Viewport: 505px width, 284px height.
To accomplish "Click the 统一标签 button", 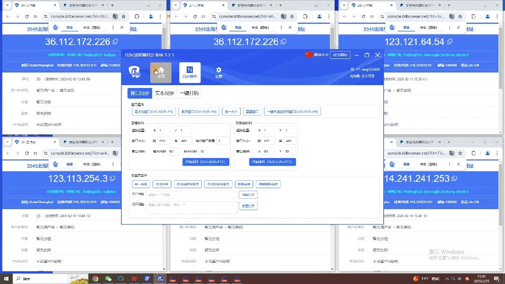I will [x=141, y=184].
